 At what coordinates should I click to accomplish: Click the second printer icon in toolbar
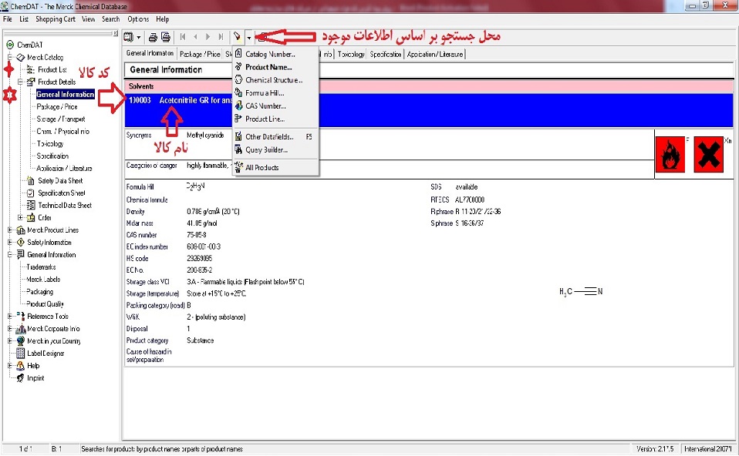[x=165, y=37]
